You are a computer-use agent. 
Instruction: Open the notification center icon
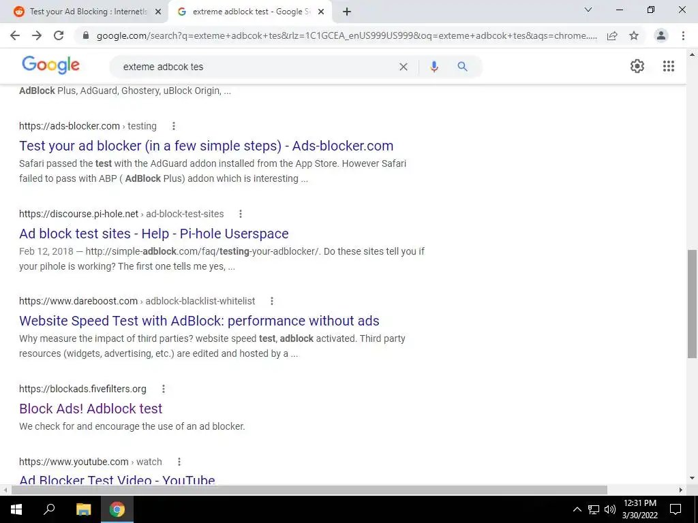coord(676,509)
